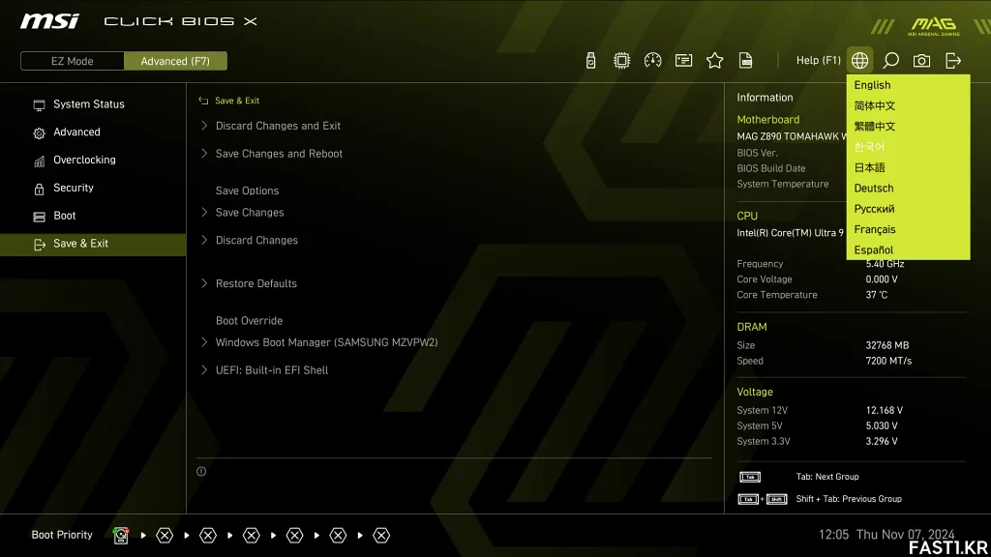The width and height of the screenshot is (991, 557).
Task: Click the language globe icon
Action: [x=859, y=61]
